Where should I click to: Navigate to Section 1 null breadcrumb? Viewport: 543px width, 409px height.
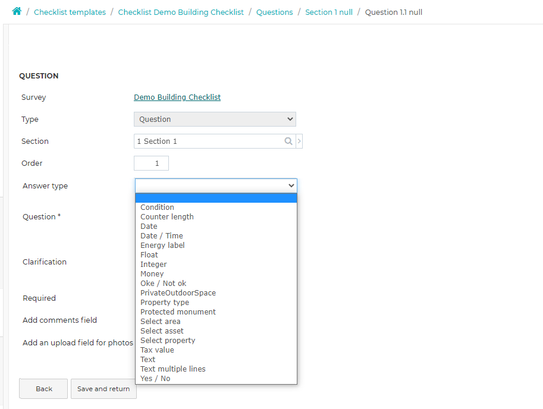pos(329,12)
